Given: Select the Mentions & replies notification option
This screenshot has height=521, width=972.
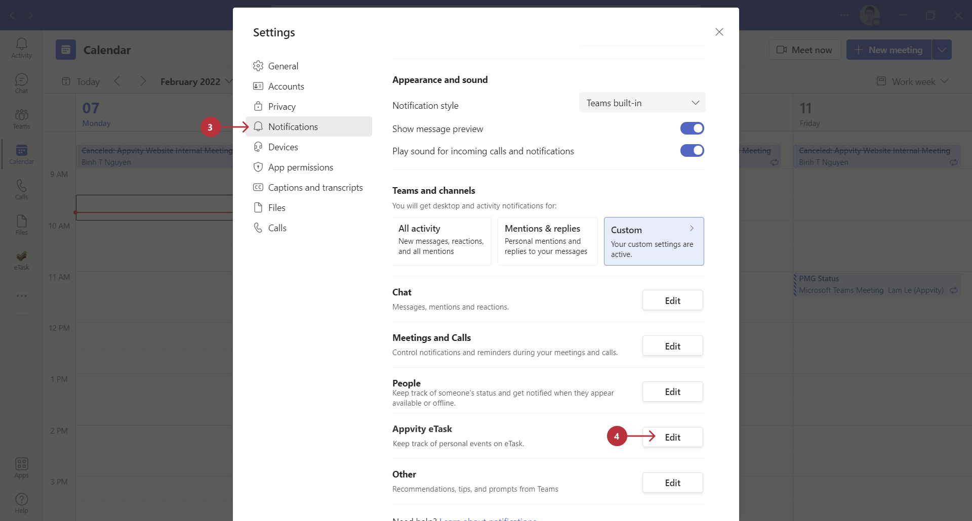Looking at the screenshot, I should [x=547, y=241].
